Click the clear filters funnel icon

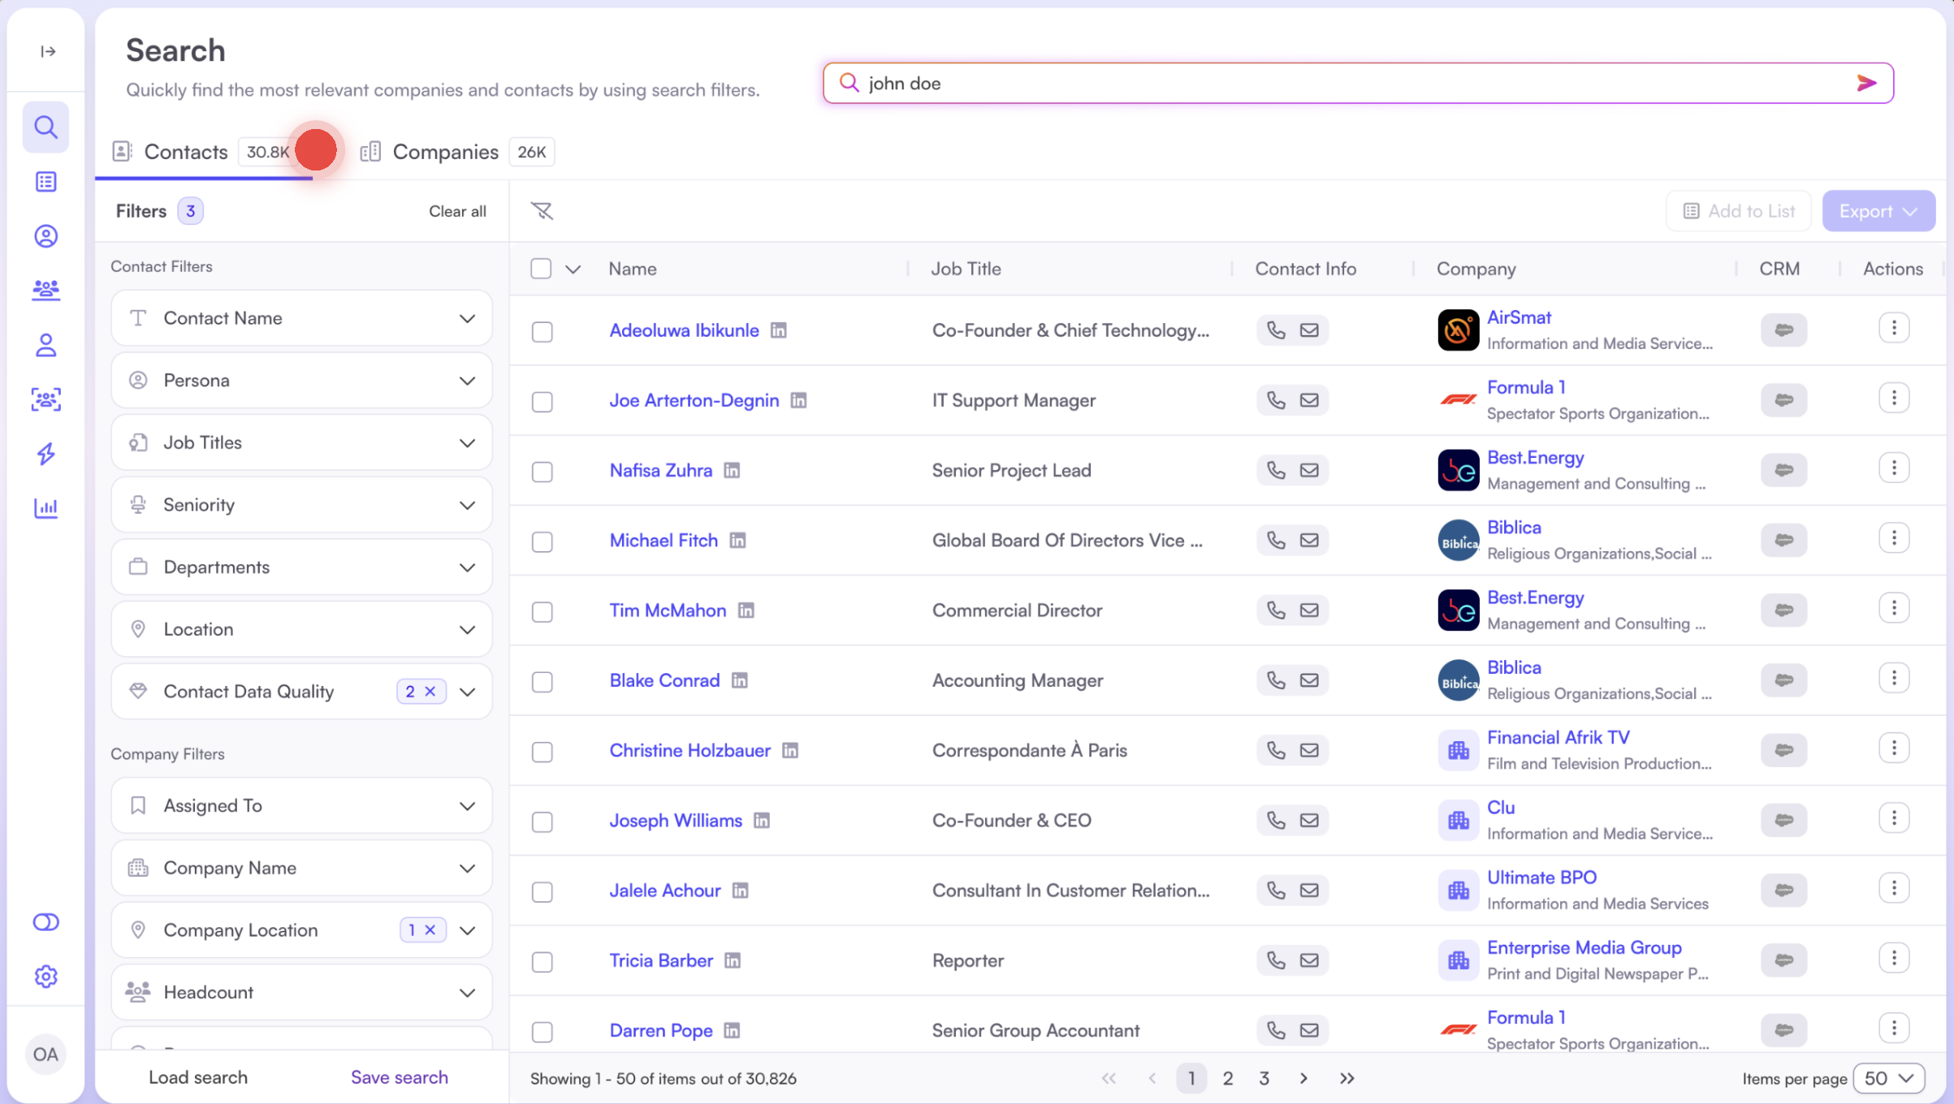[542, 211]
